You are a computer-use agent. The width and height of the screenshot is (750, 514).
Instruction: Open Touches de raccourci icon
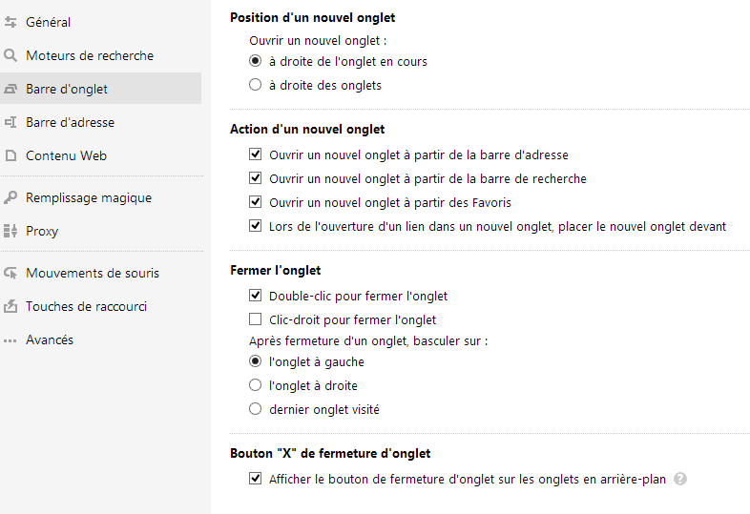(10, 306)
